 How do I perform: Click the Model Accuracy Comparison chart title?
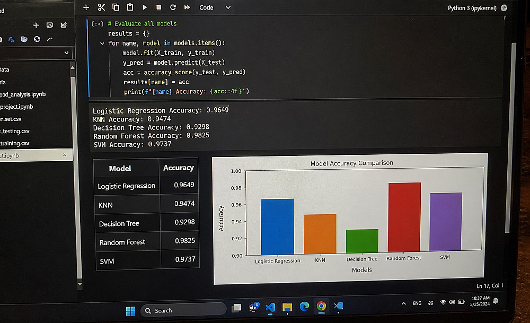351,163
